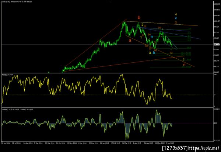This screenshot has height=152, width=221.
Task: Click the RSI level label "37" on right scale
Action: click(214, 95)
